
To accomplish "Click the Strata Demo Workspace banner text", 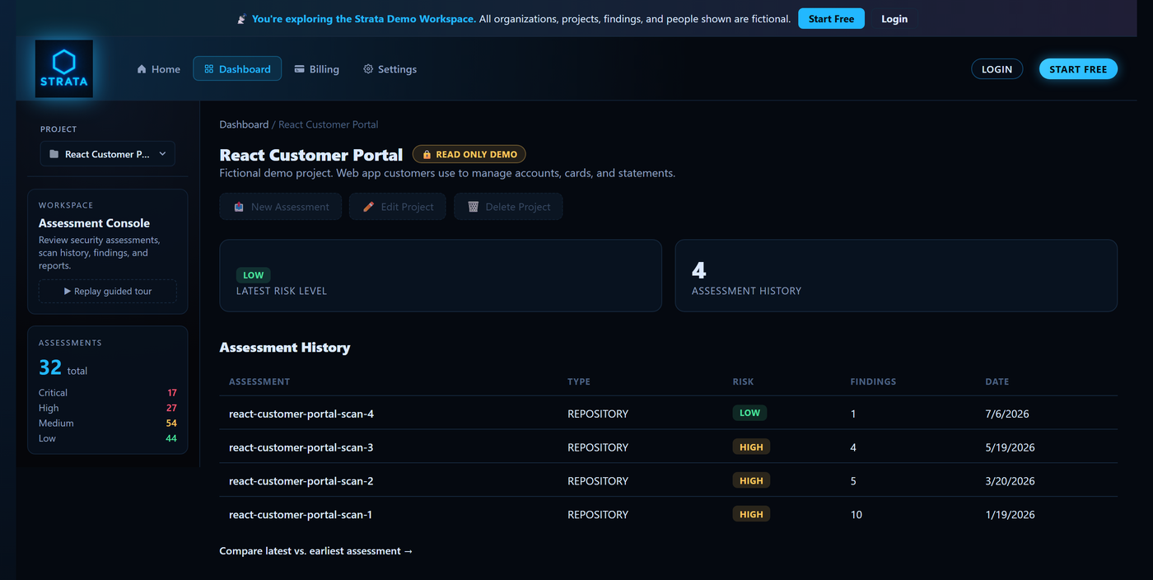I will 364,19.
